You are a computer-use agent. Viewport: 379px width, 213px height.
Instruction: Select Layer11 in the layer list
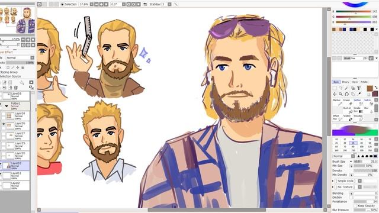[15, 176]
